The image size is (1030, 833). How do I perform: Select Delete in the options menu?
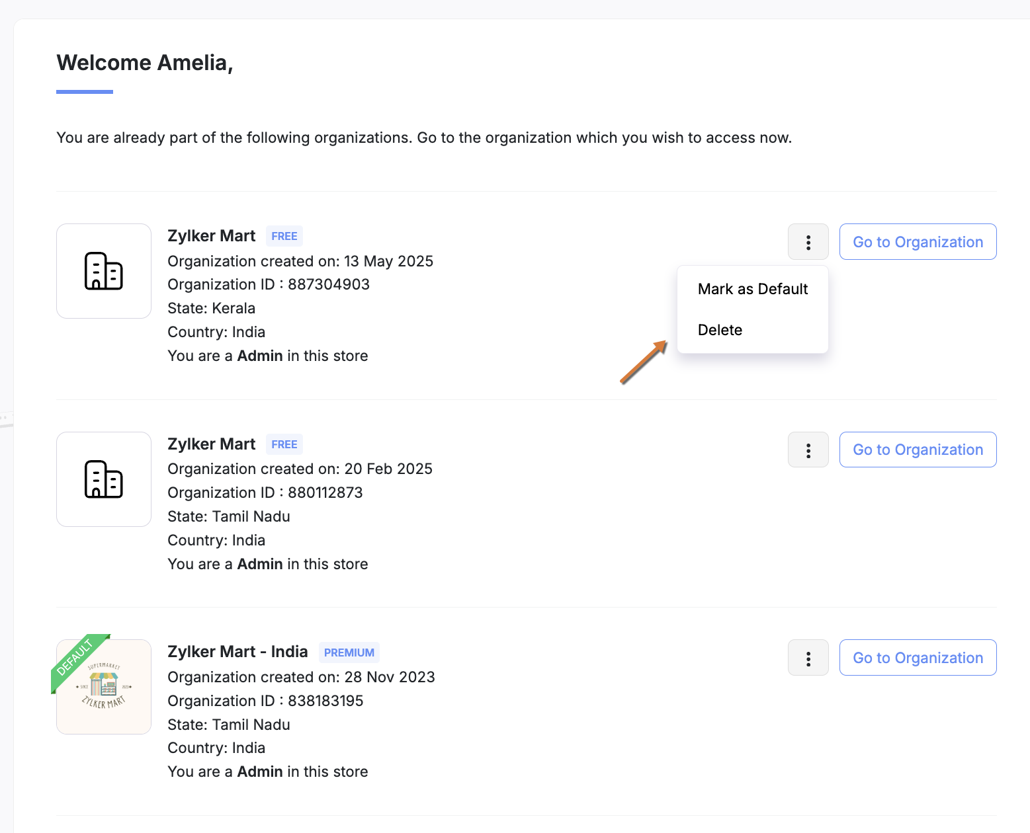(x=720, y=330)
